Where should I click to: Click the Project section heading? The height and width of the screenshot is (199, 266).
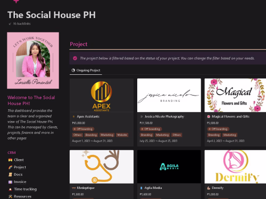click(79, 44)
